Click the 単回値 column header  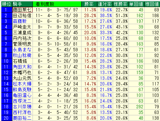pyautogui.click(x=137, y=4)
